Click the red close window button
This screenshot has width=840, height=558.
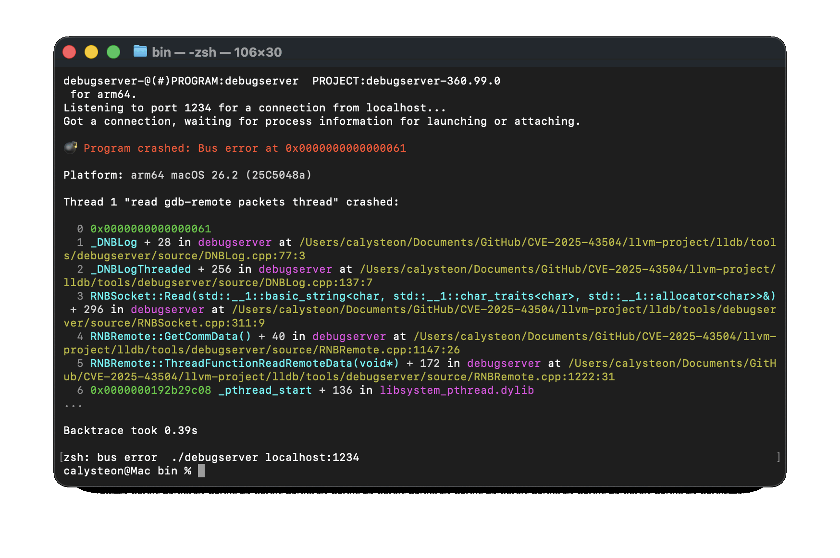point(69,52)
